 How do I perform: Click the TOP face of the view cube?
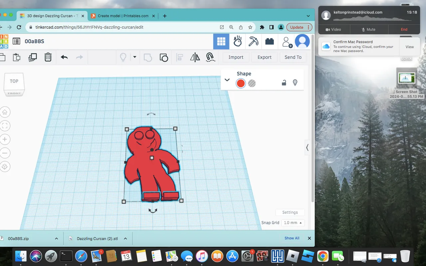14,81
